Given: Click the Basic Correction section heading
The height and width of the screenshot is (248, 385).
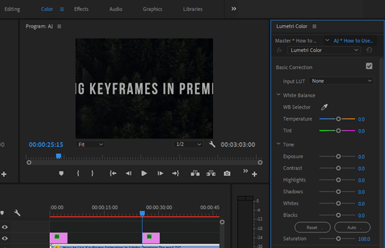Looking at the screenshot, I should [x=294, y=67].
